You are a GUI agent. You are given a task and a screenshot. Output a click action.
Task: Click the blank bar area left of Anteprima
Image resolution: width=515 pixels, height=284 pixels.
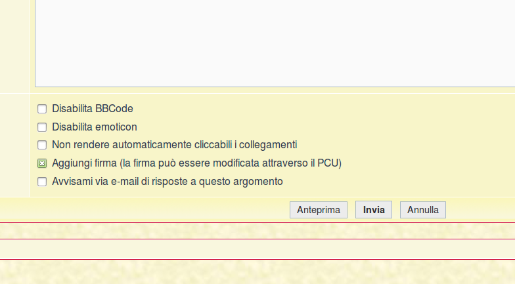[x=145, y=210]
